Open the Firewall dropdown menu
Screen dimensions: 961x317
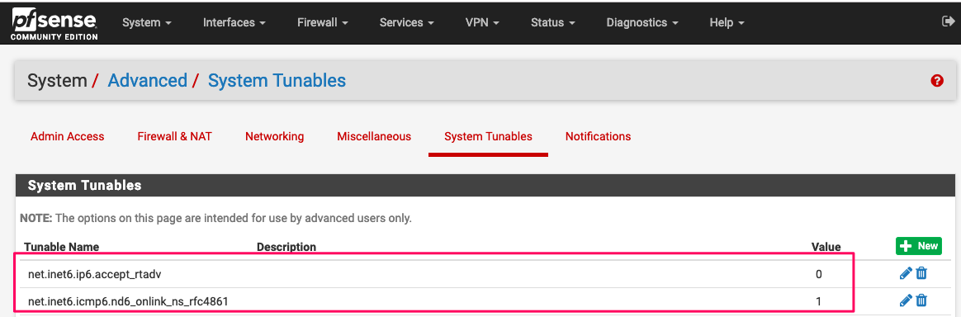322,22
